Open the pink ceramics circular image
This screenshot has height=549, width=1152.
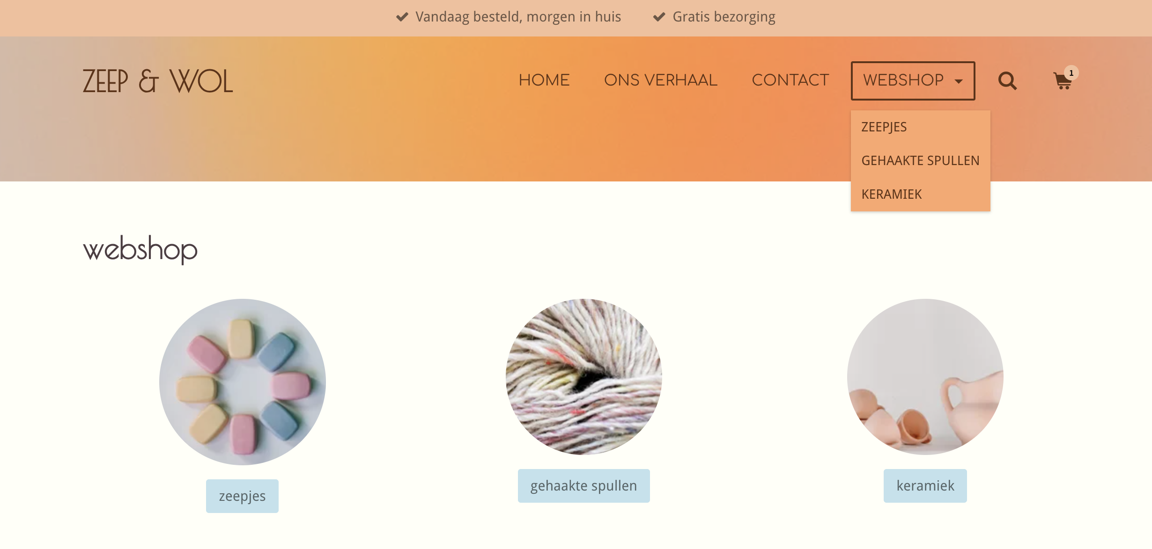tap(925, 376)
